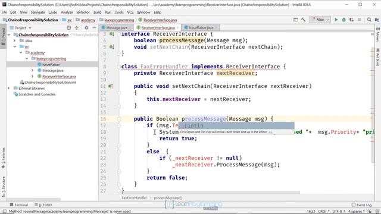Click the 16:21 caret position indicator
The image size is (381, 214).
[x=311, y=212]
